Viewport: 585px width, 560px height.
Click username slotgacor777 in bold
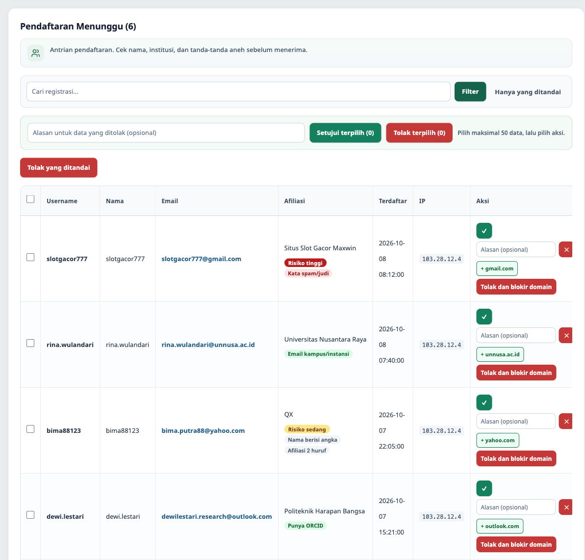pyautogui.click(x=67, y=259)
